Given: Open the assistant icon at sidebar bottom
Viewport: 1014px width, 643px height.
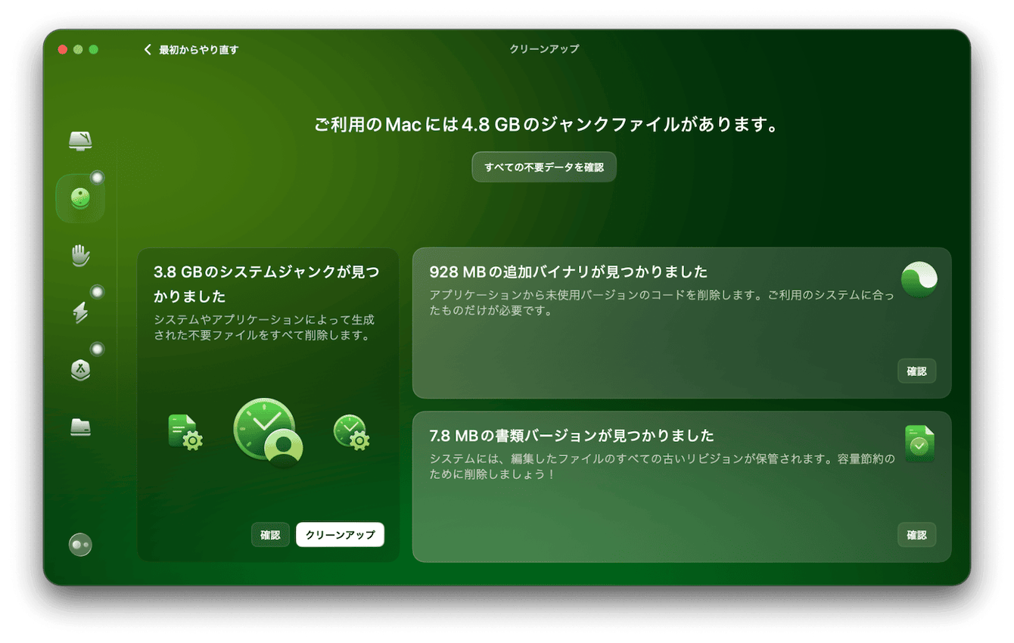Looking at the screenshot, I should [80, 545].
